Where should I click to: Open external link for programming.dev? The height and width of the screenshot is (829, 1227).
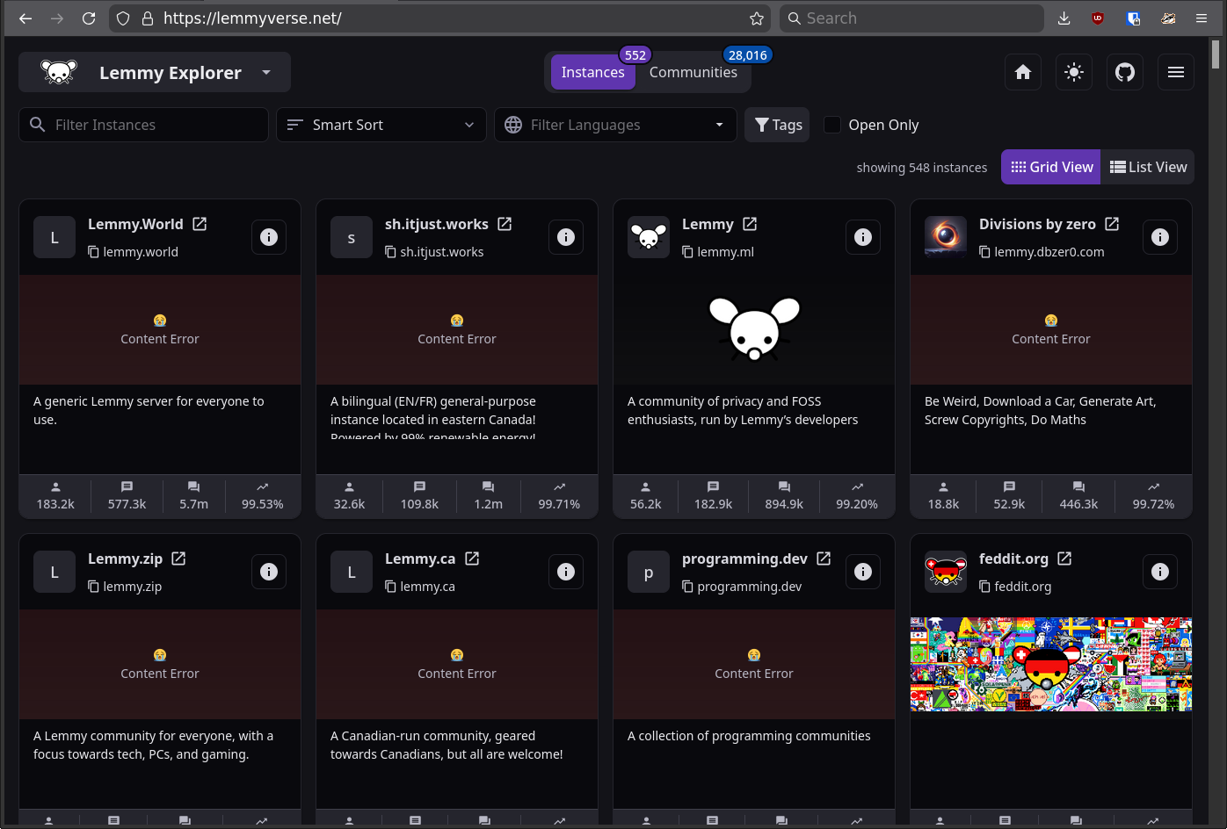(824, 559)
